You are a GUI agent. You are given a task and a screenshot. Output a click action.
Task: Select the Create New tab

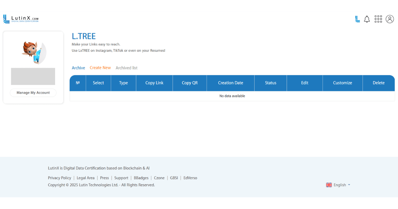(100, 68)
